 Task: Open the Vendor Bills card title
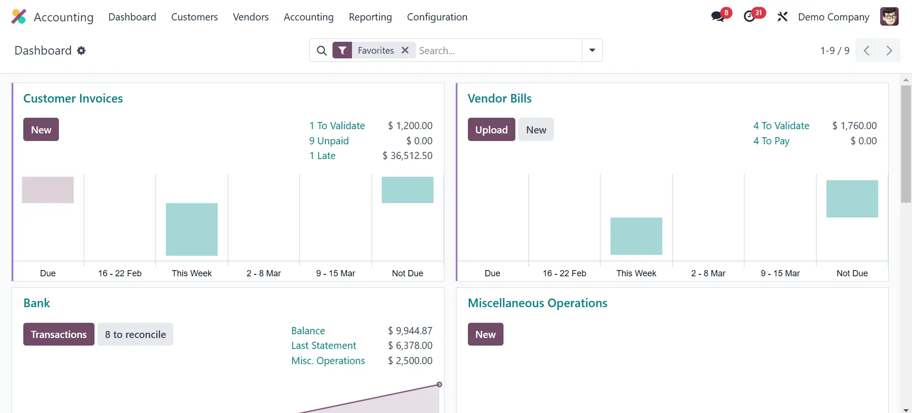(x=500, y=98)
